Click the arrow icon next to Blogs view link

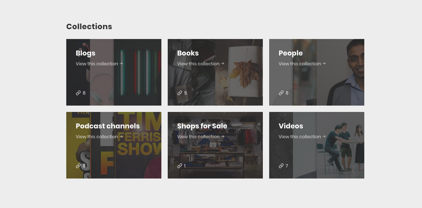(x=121, y=63)
